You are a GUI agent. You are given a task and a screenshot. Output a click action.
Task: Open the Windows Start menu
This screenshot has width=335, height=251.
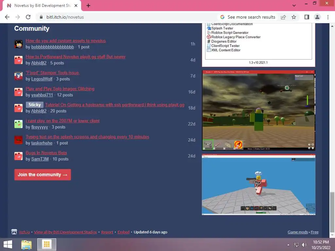point(8,244)
